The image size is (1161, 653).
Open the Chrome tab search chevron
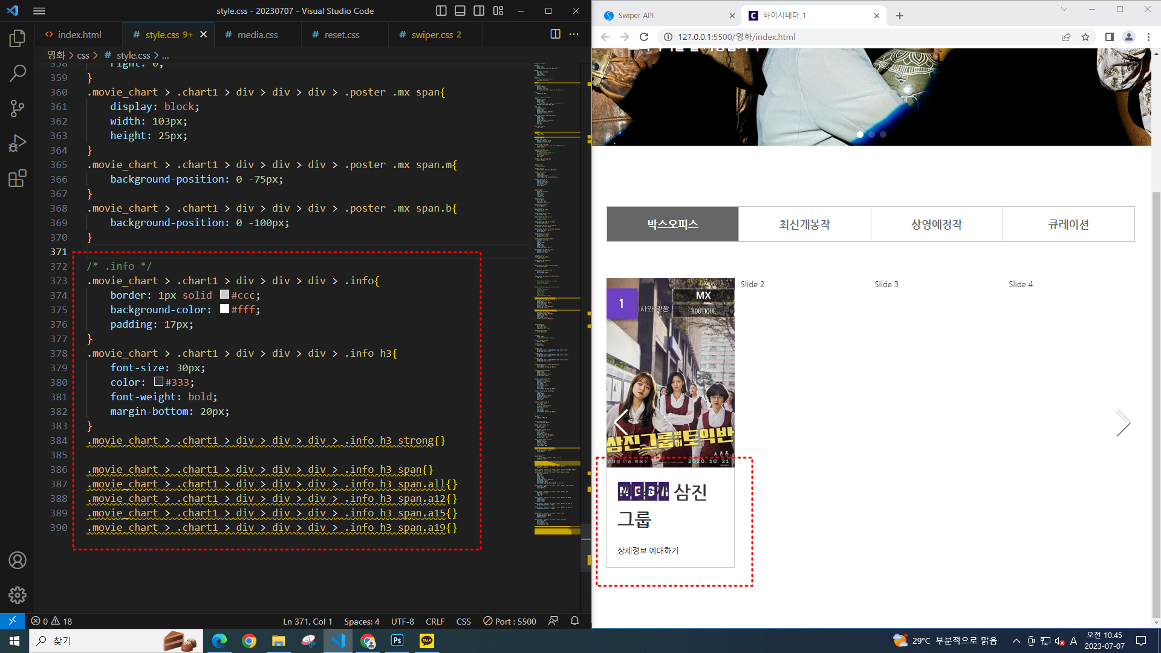tap(1064, 10)
